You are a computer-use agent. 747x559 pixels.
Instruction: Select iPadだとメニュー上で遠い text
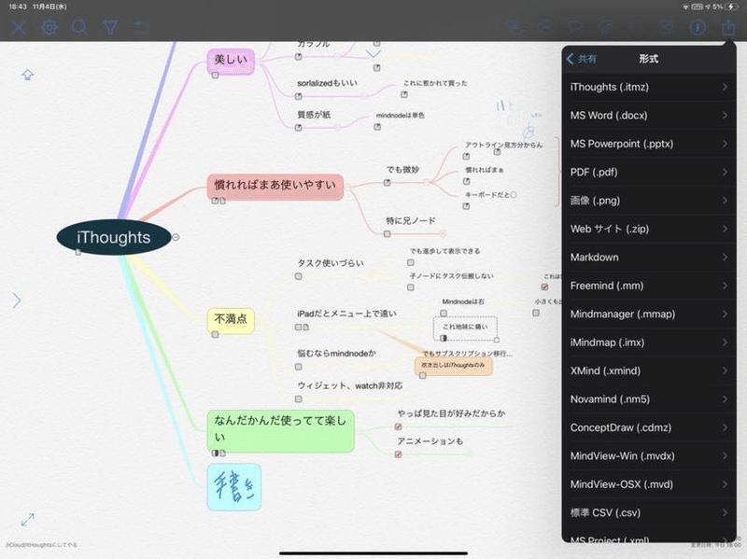(x=346, y=314)
